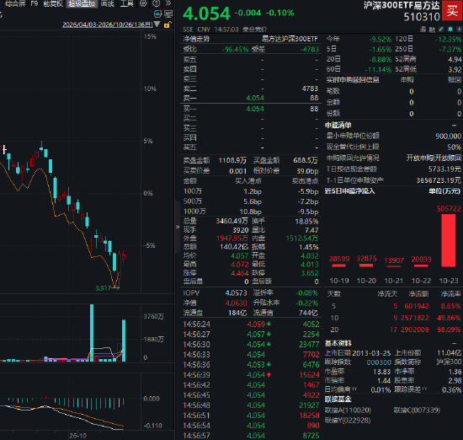This screenshot has height=440, width=463.
Task: Click 卖一 ask price 4.054
Action: (255, 98)
